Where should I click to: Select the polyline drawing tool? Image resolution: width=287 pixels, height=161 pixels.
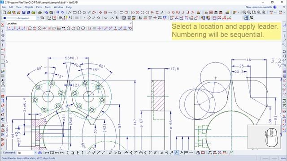70,13
